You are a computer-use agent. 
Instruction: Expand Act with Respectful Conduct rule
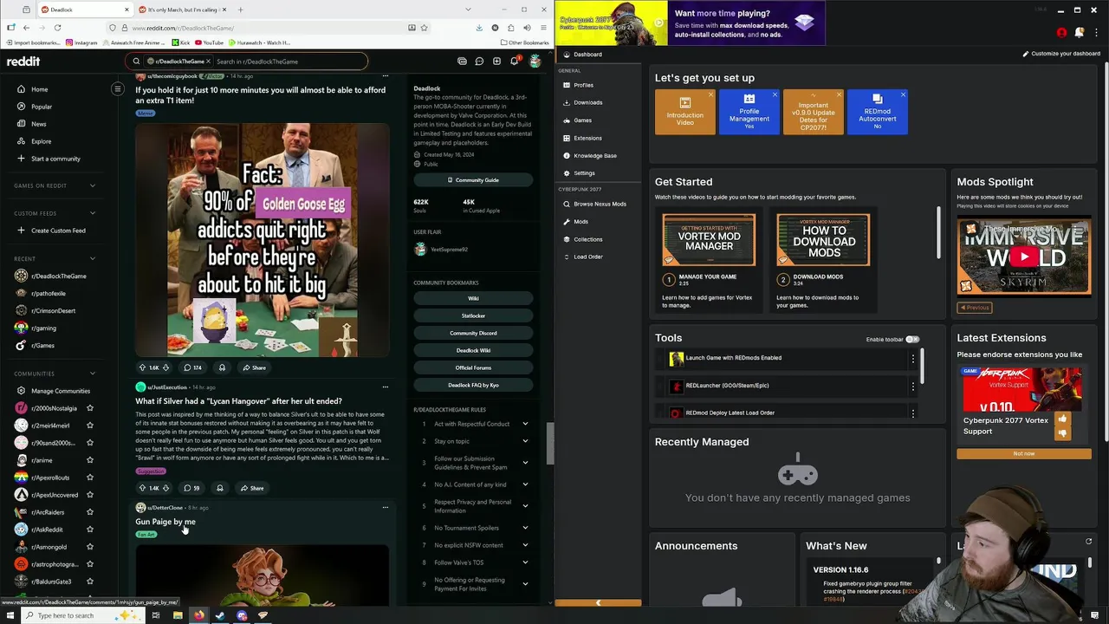pyautogui.click(x=525, y=424)
